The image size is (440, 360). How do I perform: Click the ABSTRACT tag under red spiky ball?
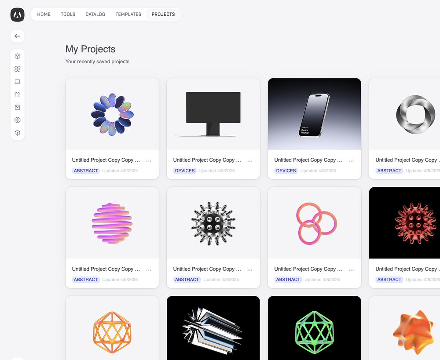click(389, 280)
